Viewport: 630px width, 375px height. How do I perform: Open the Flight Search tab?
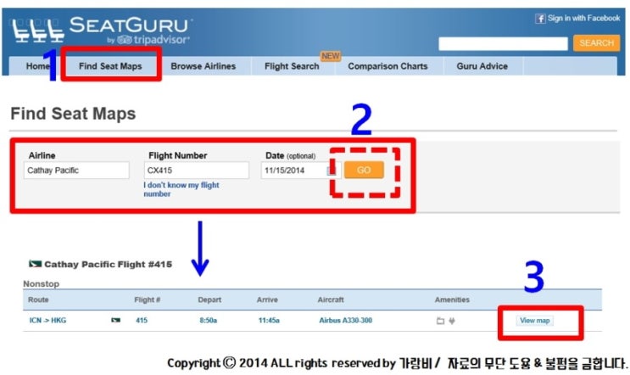292,66
